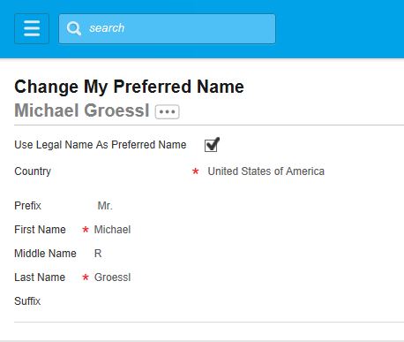Click the Michael Groessl name heading
Screen dimensions: 404x342
[82, 110]
